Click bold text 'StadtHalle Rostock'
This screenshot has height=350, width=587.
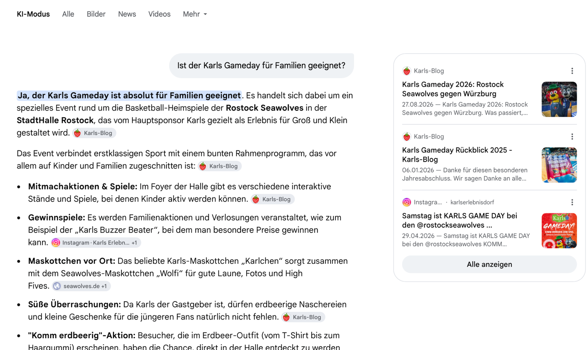click(x=55, y=121)
